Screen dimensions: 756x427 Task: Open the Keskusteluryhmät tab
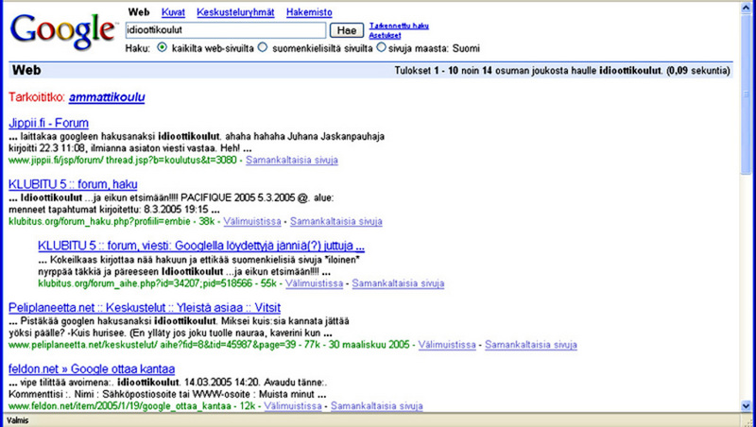pyautogui.click(x=235, y=12)
